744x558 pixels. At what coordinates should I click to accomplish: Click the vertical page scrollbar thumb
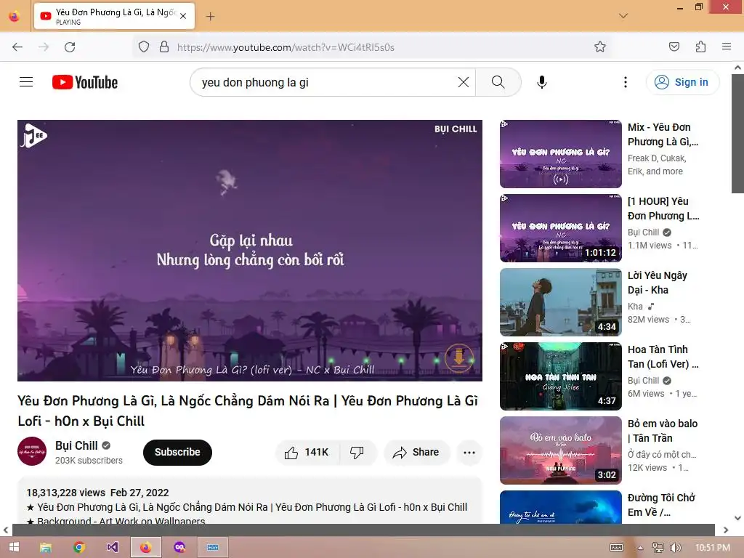(x=737, y=134)
